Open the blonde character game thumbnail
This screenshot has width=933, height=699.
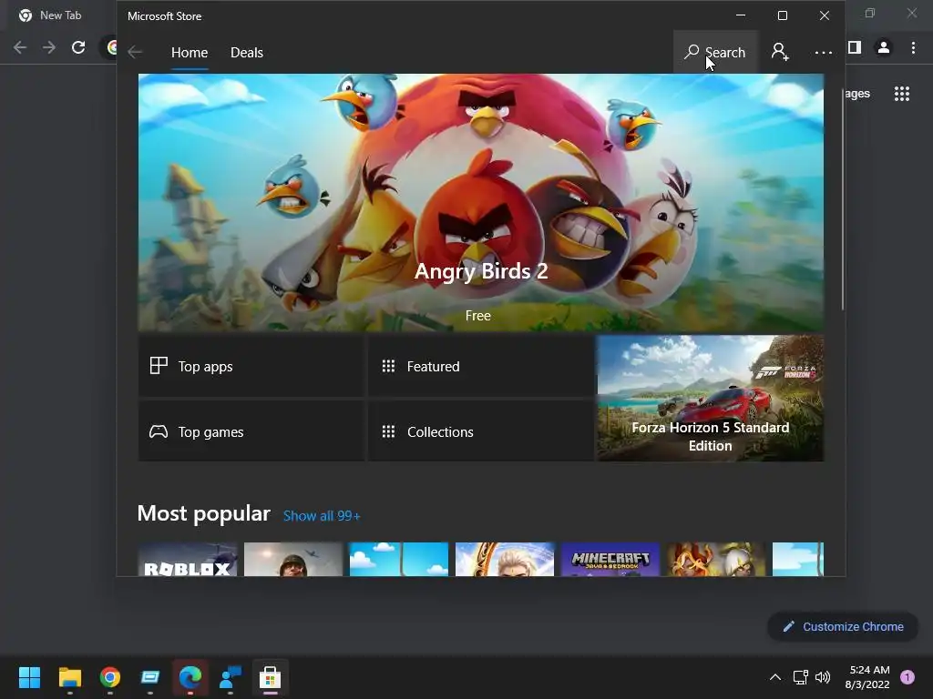pos(505,559)
